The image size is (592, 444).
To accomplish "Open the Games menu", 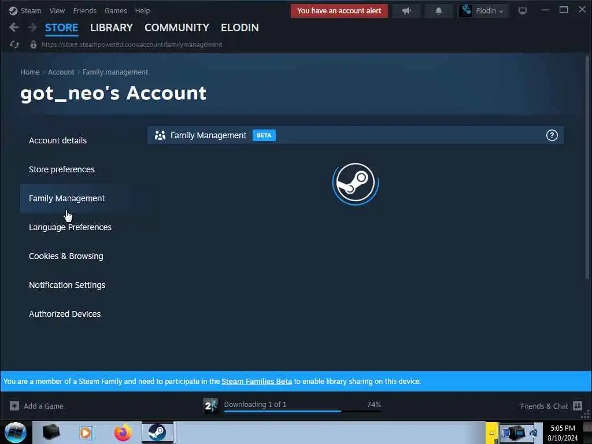I will click(116, 10).
